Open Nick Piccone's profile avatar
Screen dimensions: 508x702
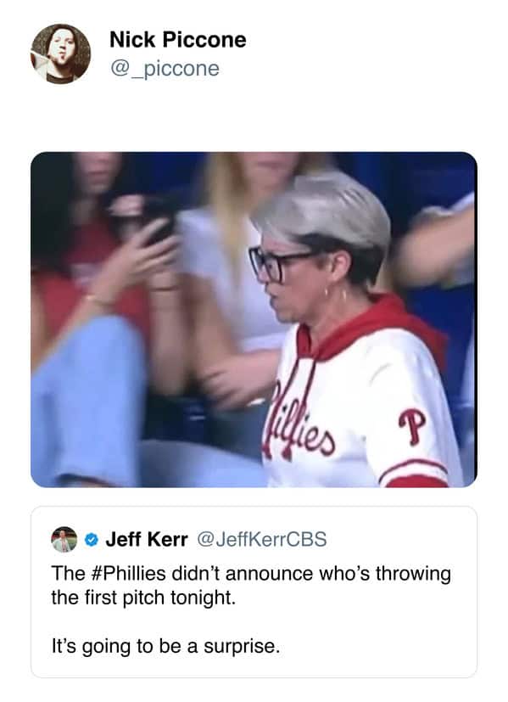tap(60, 53)
